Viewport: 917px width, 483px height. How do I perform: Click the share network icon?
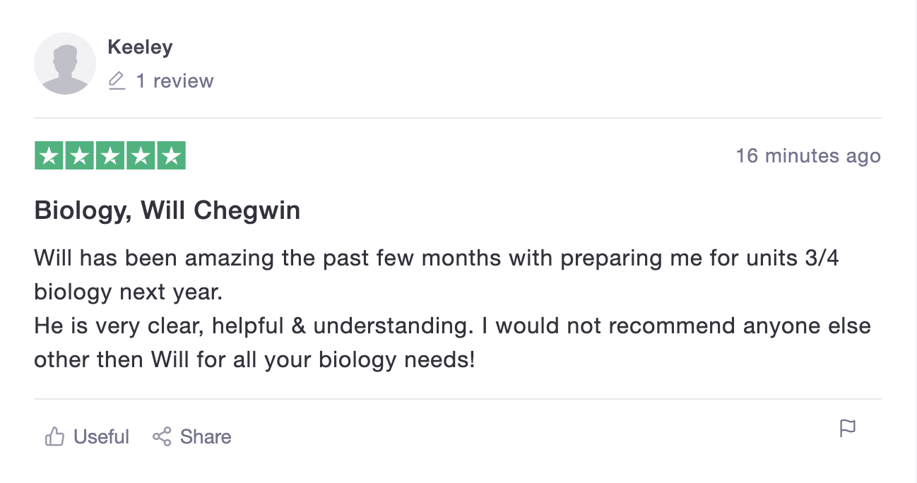pyautogui.click(x=162, y=437)
